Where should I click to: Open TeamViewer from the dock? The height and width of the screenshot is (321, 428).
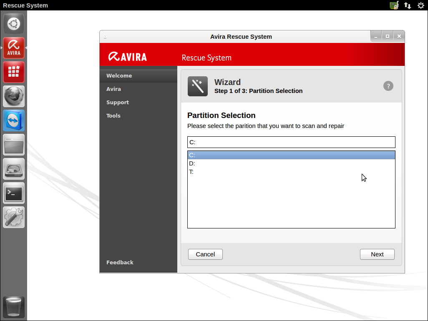[x=14, y=120]
